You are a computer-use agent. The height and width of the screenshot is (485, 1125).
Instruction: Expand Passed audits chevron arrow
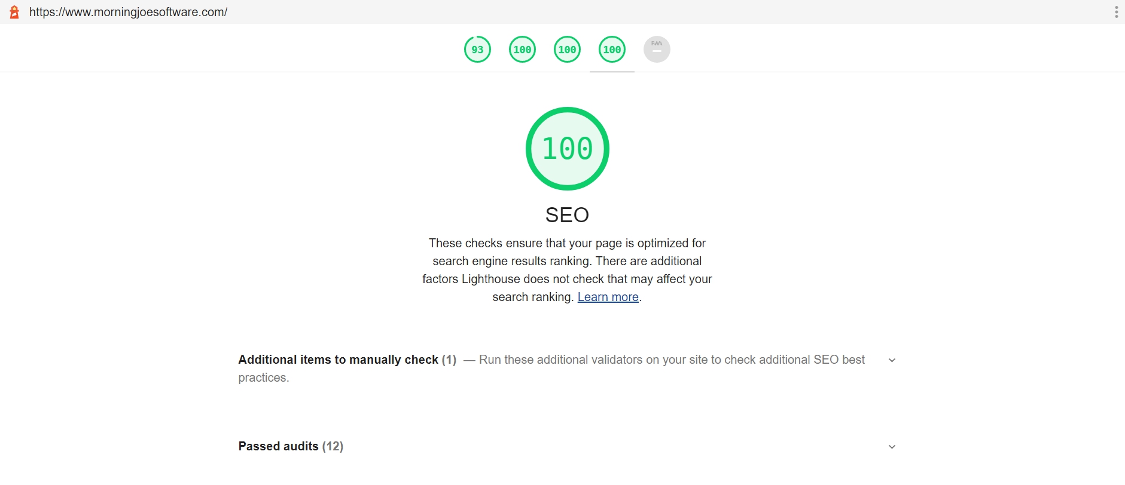(892, 447)
